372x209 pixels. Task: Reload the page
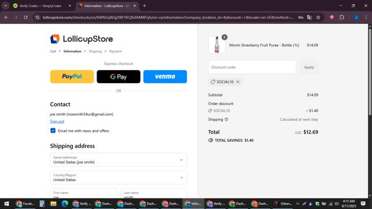click(x=26, y=17)
